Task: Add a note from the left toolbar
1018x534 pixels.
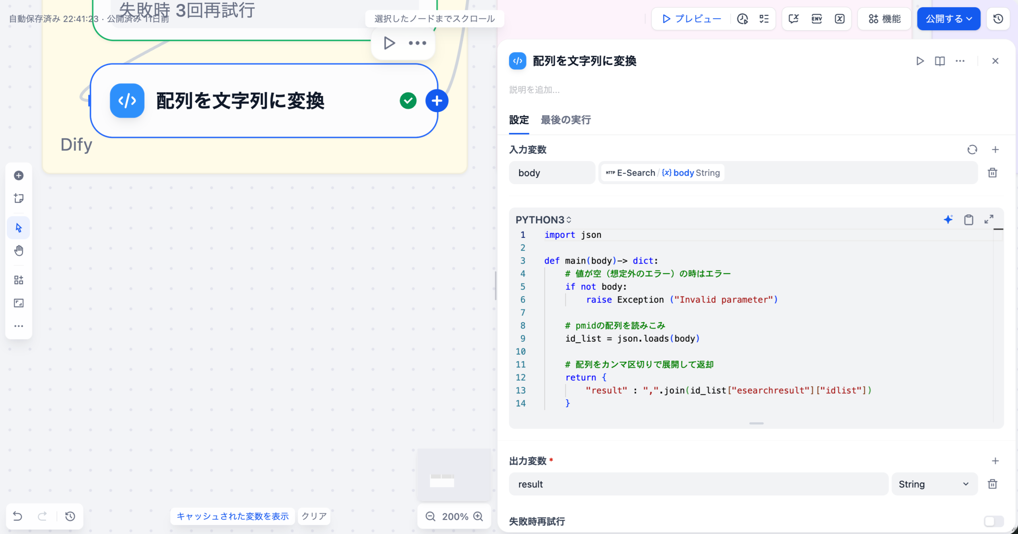Action: pyautogui.click(x=19, y=198)
